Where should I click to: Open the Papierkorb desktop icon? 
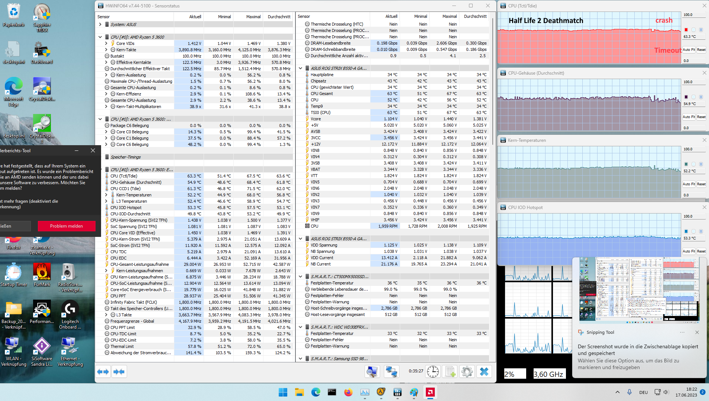click(x=14, y=15)
